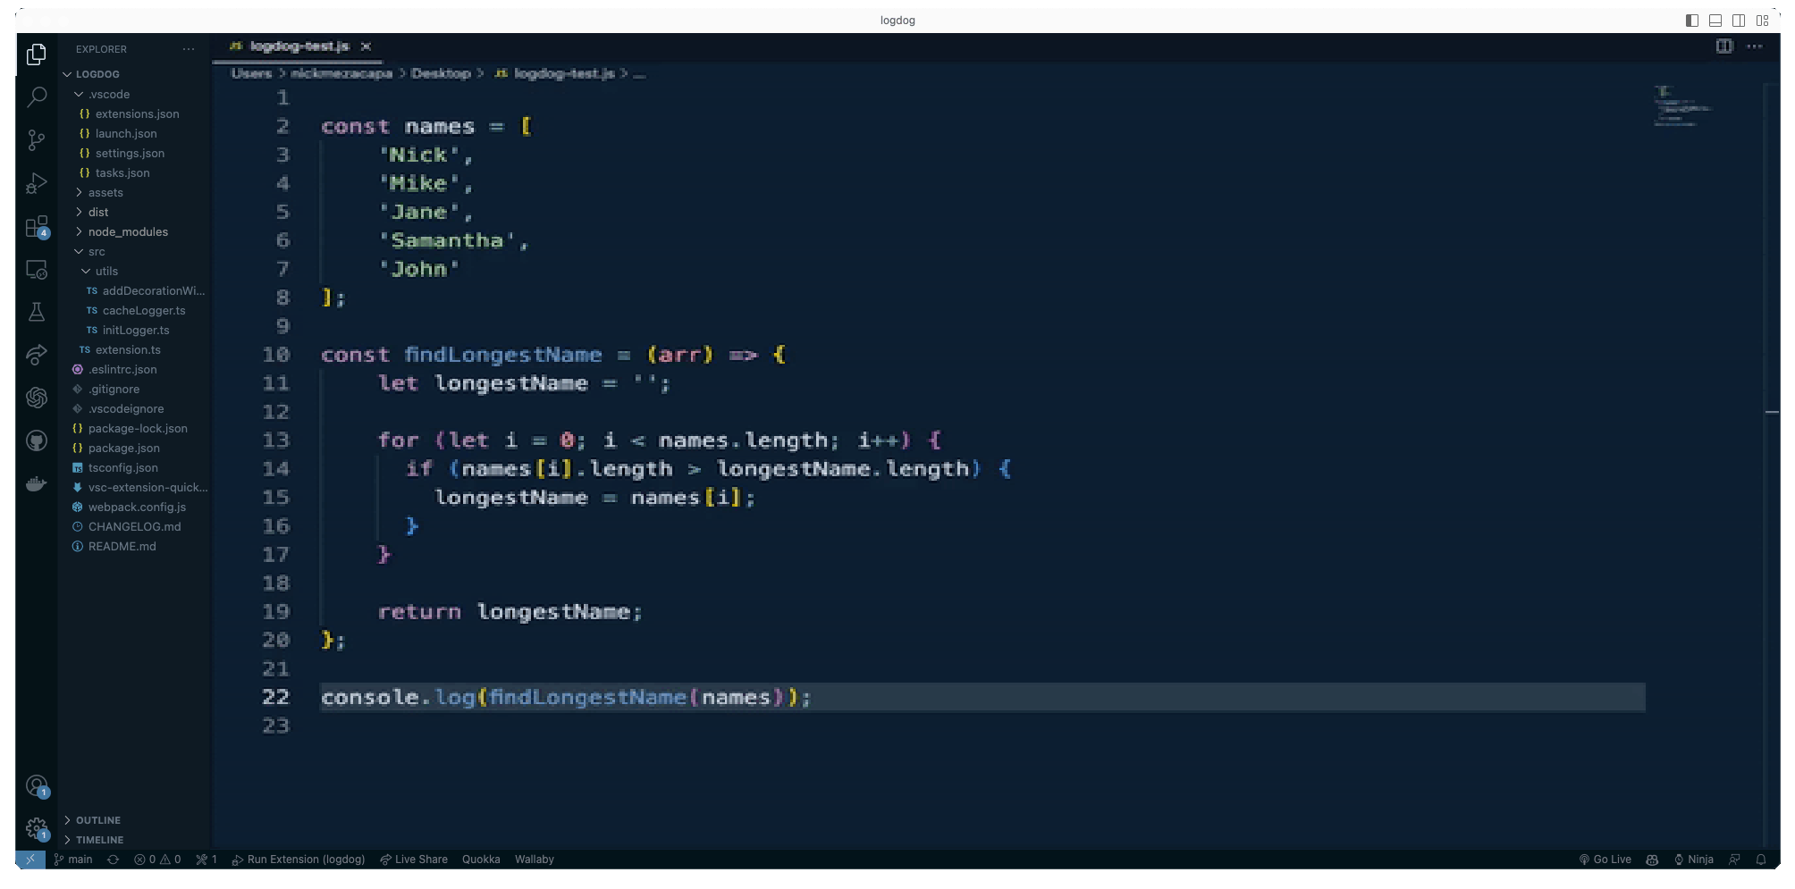
Task: Open the Remote Explorer view
Action: tap(37, 270)
